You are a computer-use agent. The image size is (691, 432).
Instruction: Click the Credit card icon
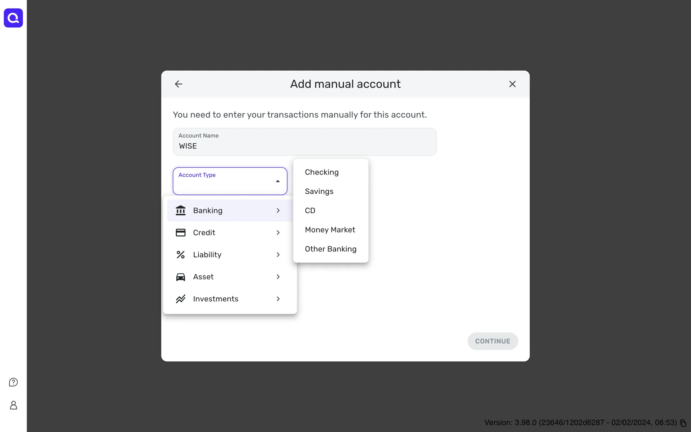(181, 233)
